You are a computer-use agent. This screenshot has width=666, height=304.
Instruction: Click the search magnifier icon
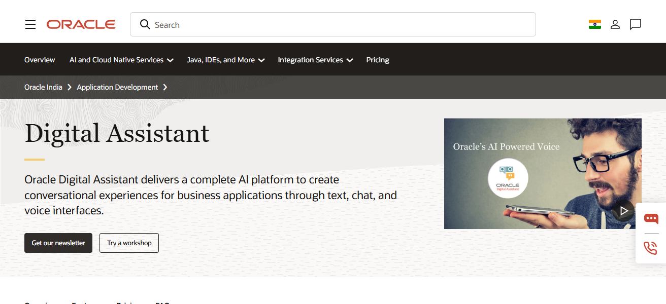click(x=145, y=24)
